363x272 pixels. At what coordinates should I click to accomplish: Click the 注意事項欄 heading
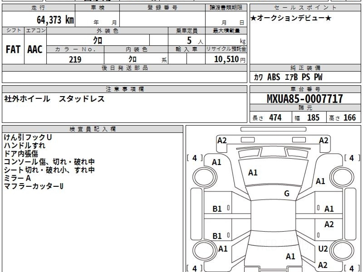[124, 89]
